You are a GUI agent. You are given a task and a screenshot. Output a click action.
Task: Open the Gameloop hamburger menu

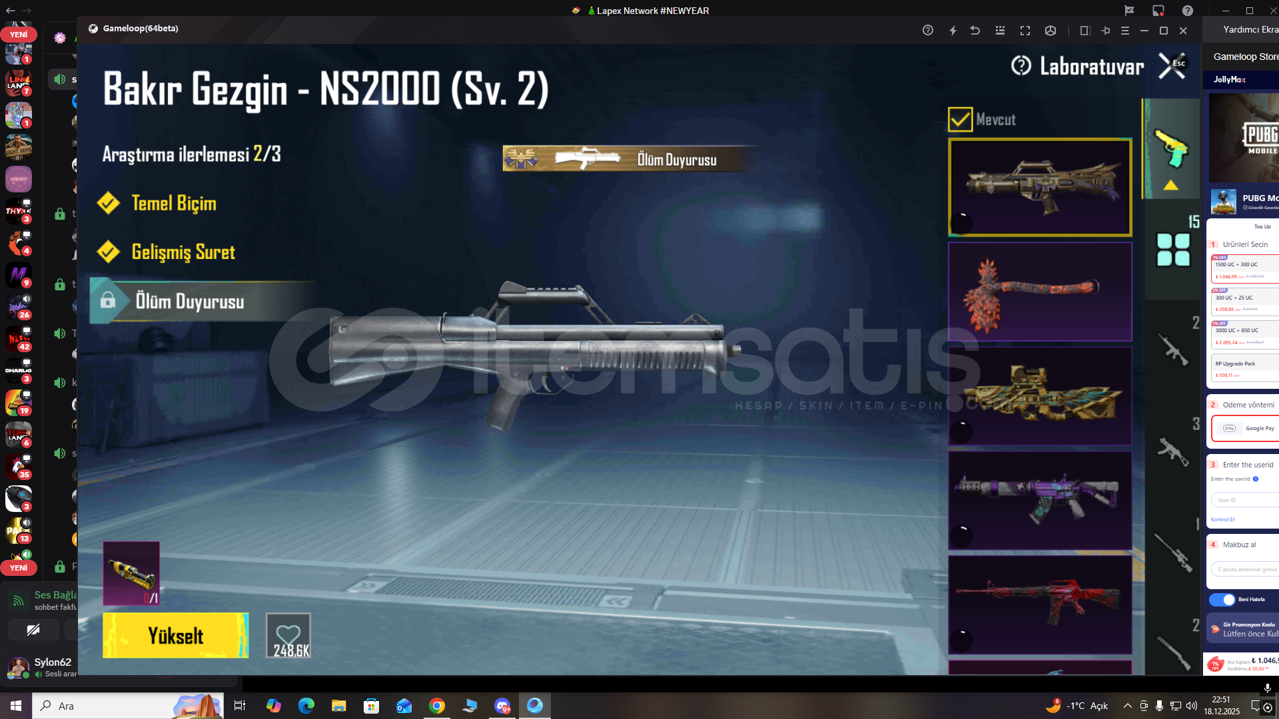[x=1125, y=31]
